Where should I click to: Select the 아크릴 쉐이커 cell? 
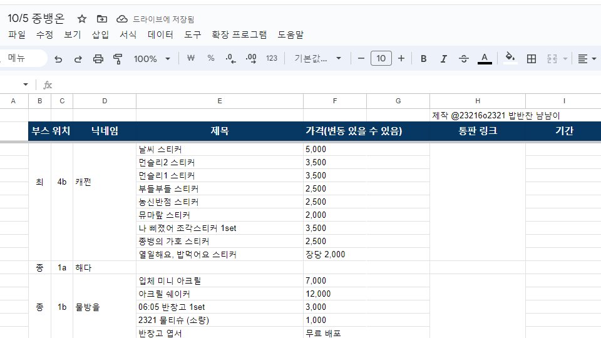pos(220,294)
